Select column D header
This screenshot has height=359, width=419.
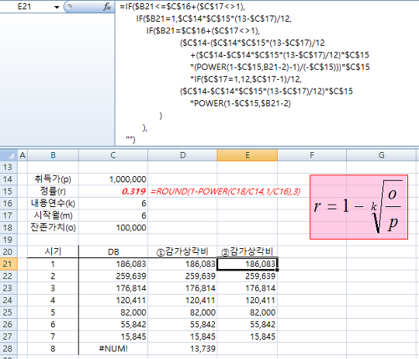(182, 155)
